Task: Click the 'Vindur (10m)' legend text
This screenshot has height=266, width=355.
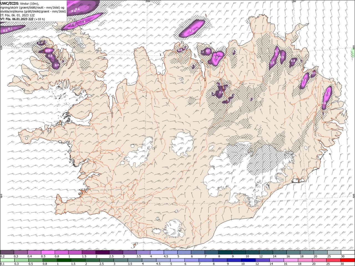Action: click(30, 3)
